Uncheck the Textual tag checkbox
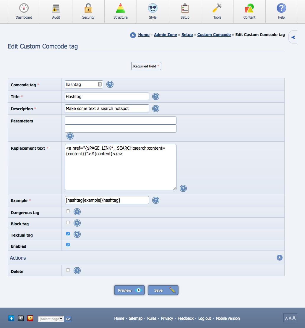The image size is (305, 328). [x=68, y=234]
